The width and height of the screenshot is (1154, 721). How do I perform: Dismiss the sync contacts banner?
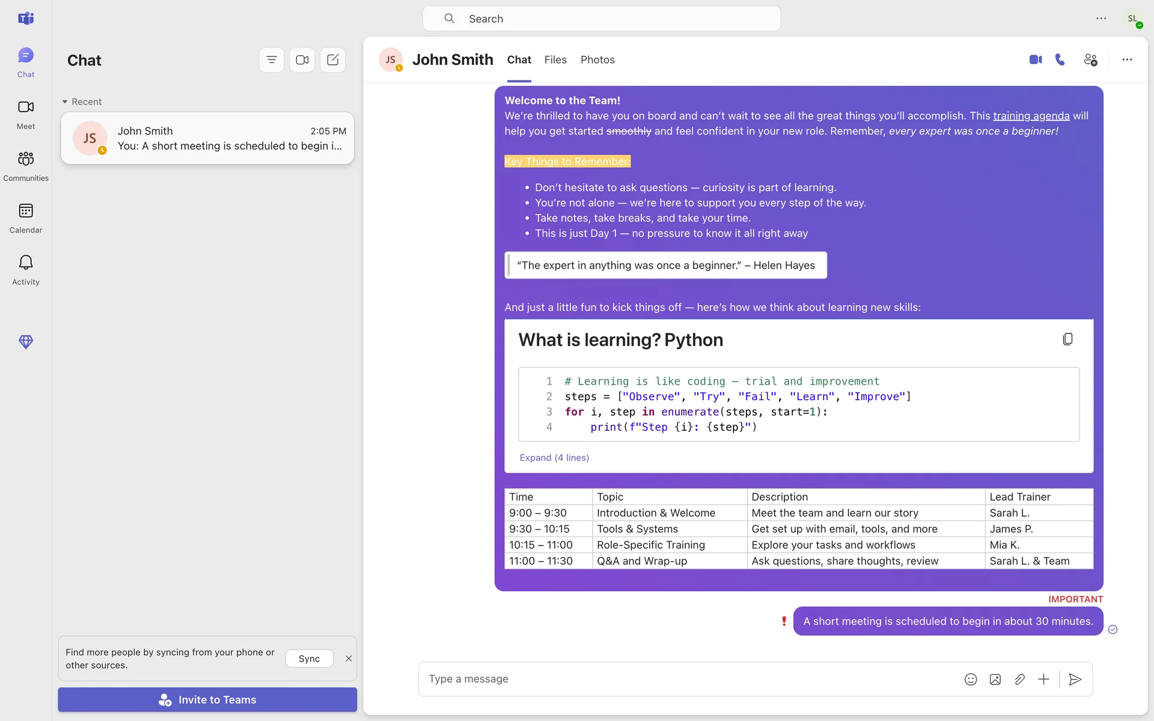pos(349,659)
